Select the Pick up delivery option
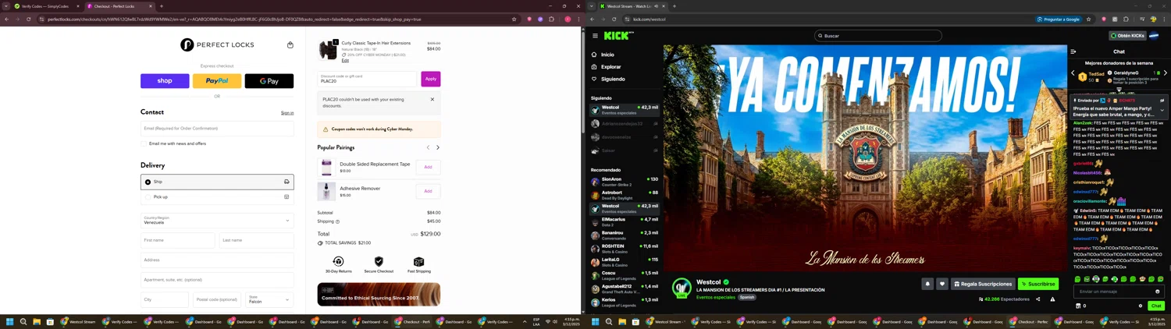This screenshot has width=1171, height=329. point(217,197)
